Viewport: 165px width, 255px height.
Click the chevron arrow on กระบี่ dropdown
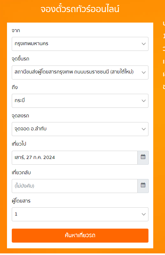[x=144, y=101]
